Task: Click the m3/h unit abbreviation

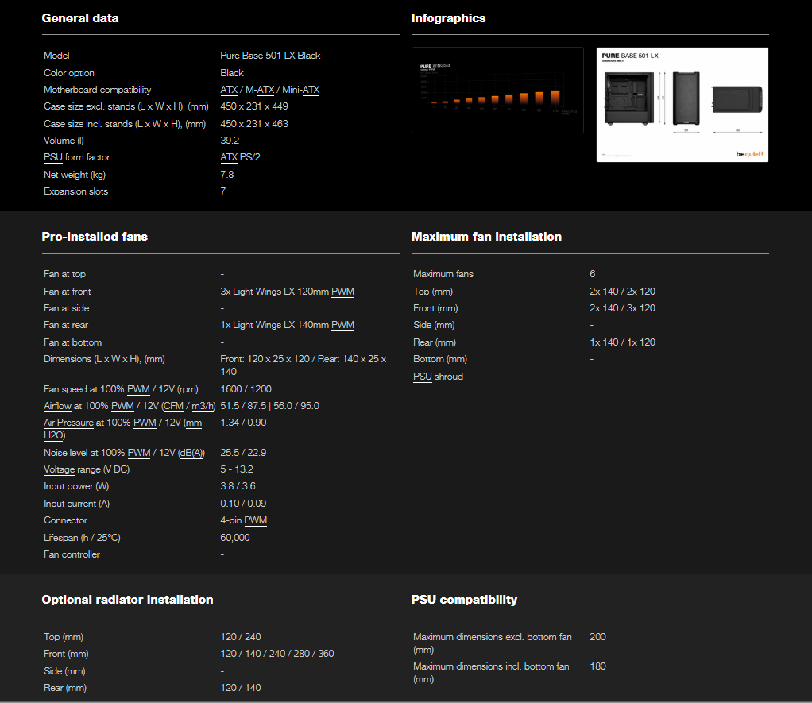Action: (202, 406)
